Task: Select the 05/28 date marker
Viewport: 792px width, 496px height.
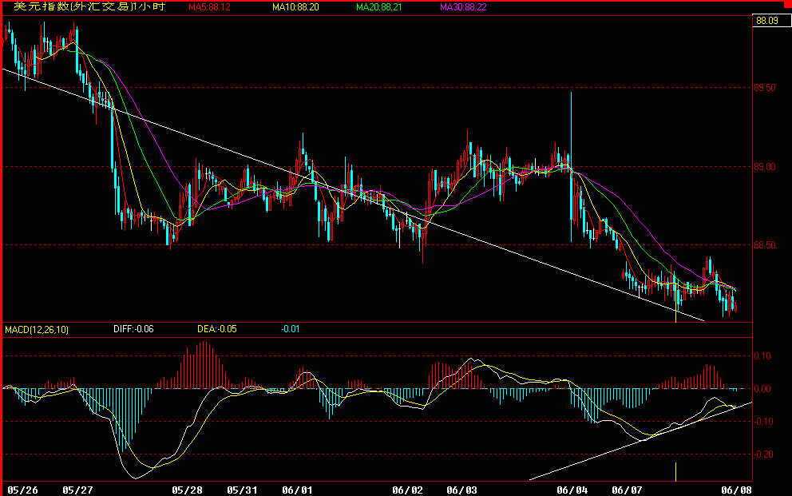Action: (x=188, y=488)
